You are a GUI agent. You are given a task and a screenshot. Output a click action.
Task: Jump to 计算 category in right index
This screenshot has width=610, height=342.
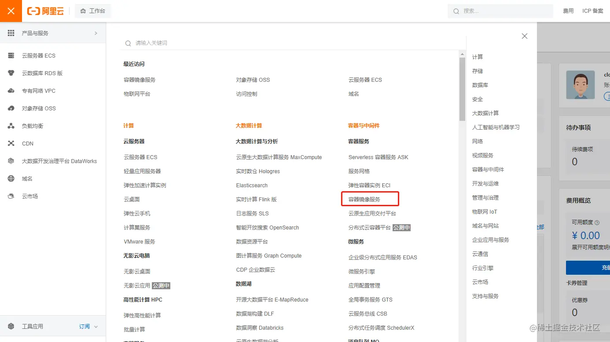tap(478, 57)
